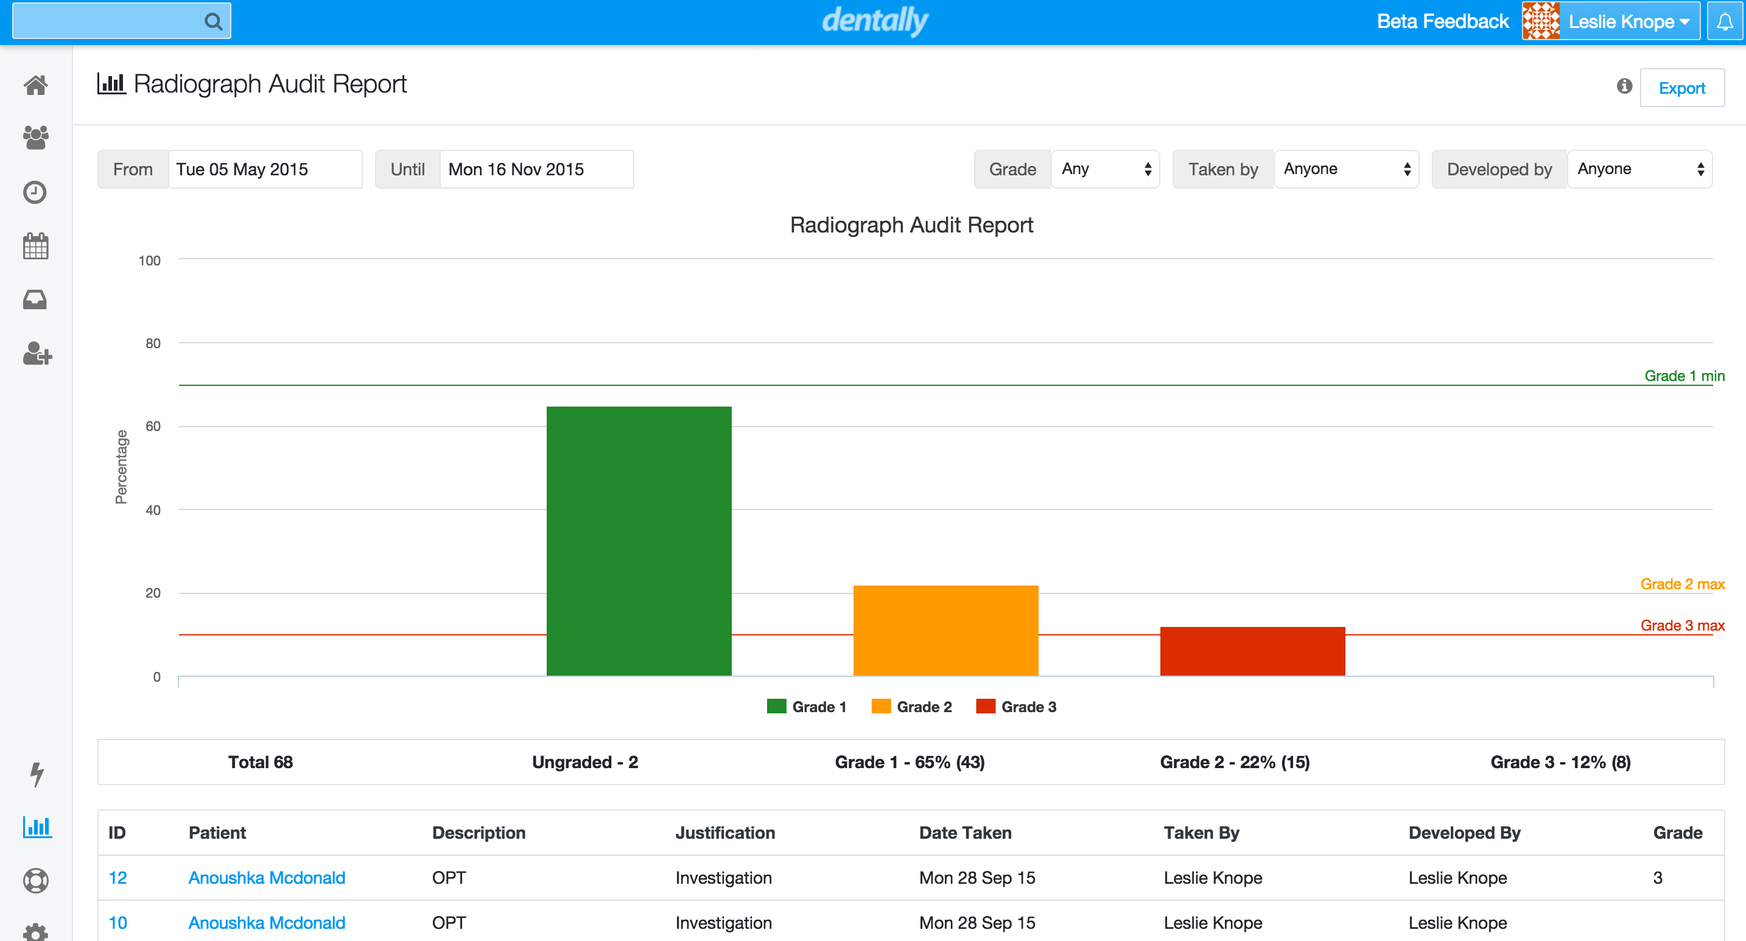Toggle Grade 2 in the chart legend
Image resolution: width=1746 pixels, height=941 pixels.
point(911,707)
